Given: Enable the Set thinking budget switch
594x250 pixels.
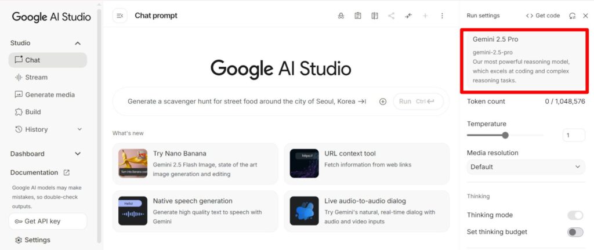Looking at the screenshot, I should 575,232.
